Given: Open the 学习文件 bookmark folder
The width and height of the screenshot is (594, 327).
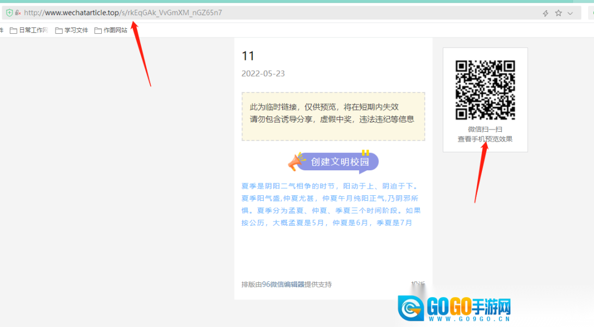Looking at the screenshot, I should coord(76,30).
